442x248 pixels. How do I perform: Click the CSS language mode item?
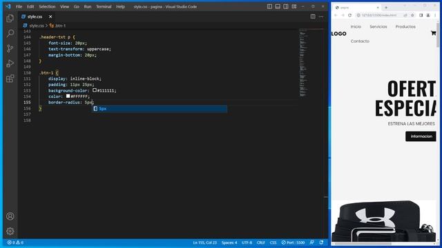(x=273, y=242)
